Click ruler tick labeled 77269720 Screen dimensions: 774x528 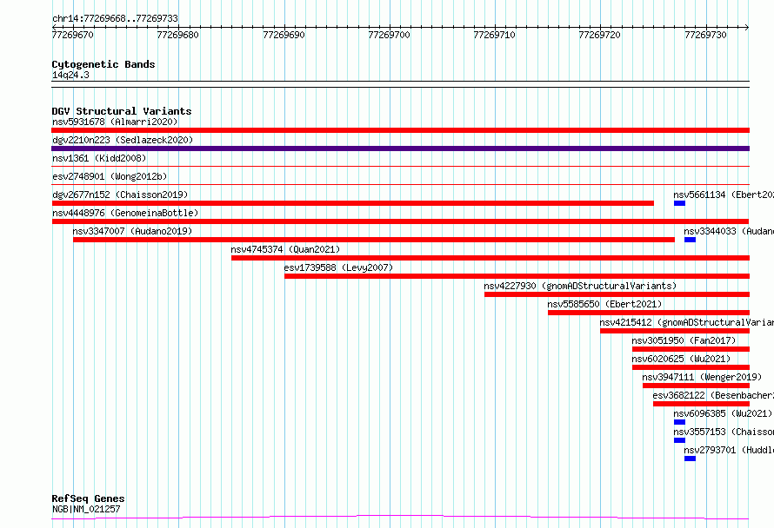[x=600, y=35]
